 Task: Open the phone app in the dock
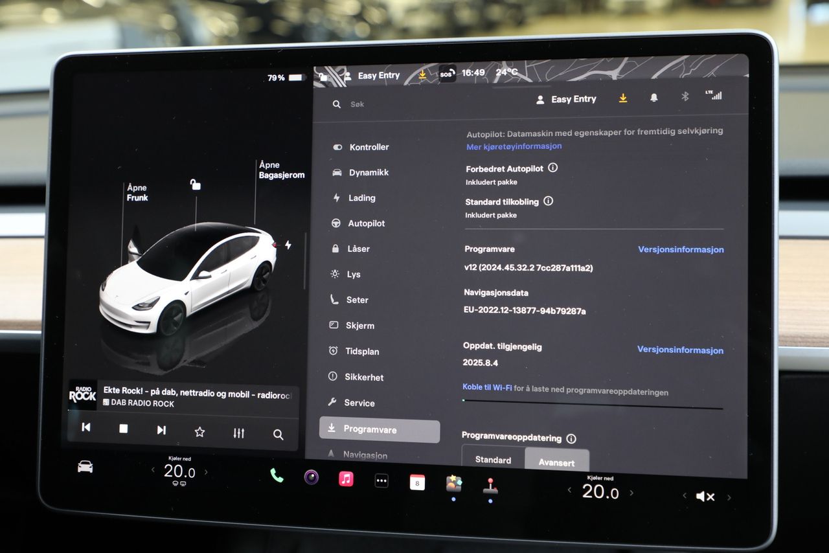coord(277,476)
